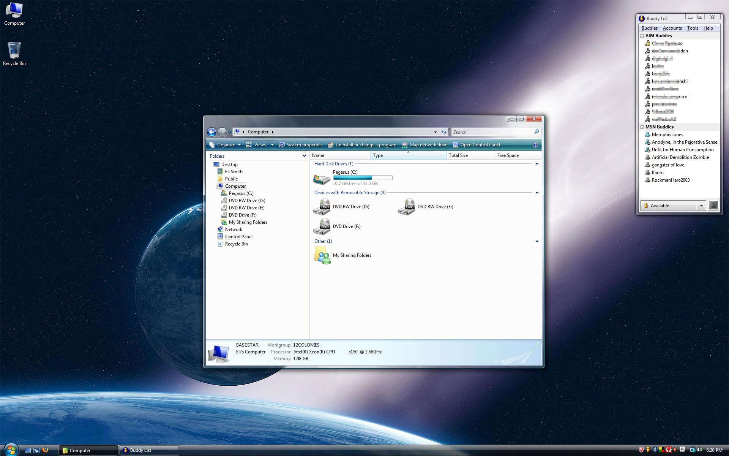Collapse the Other group

pos(537,241)
